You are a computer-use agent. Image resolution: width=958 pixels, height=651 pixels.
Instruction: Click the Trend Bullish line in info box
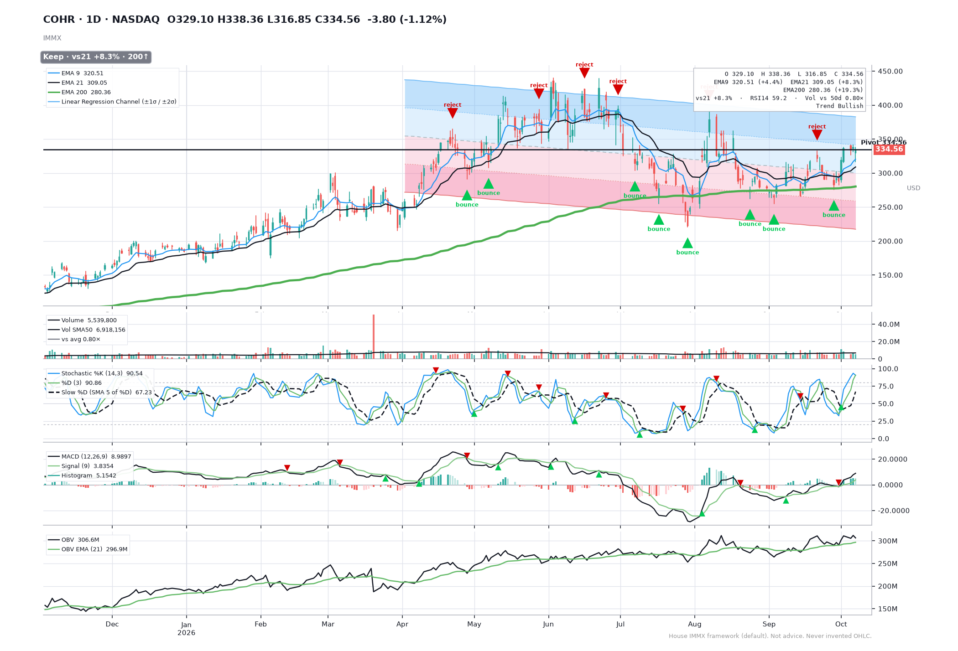tap(839, 106)
